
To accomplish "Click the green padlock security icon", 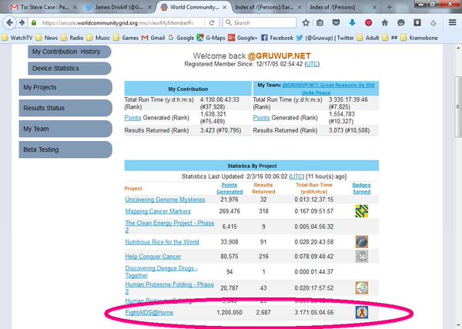I will pyautogui.click(x=34, y=22).
